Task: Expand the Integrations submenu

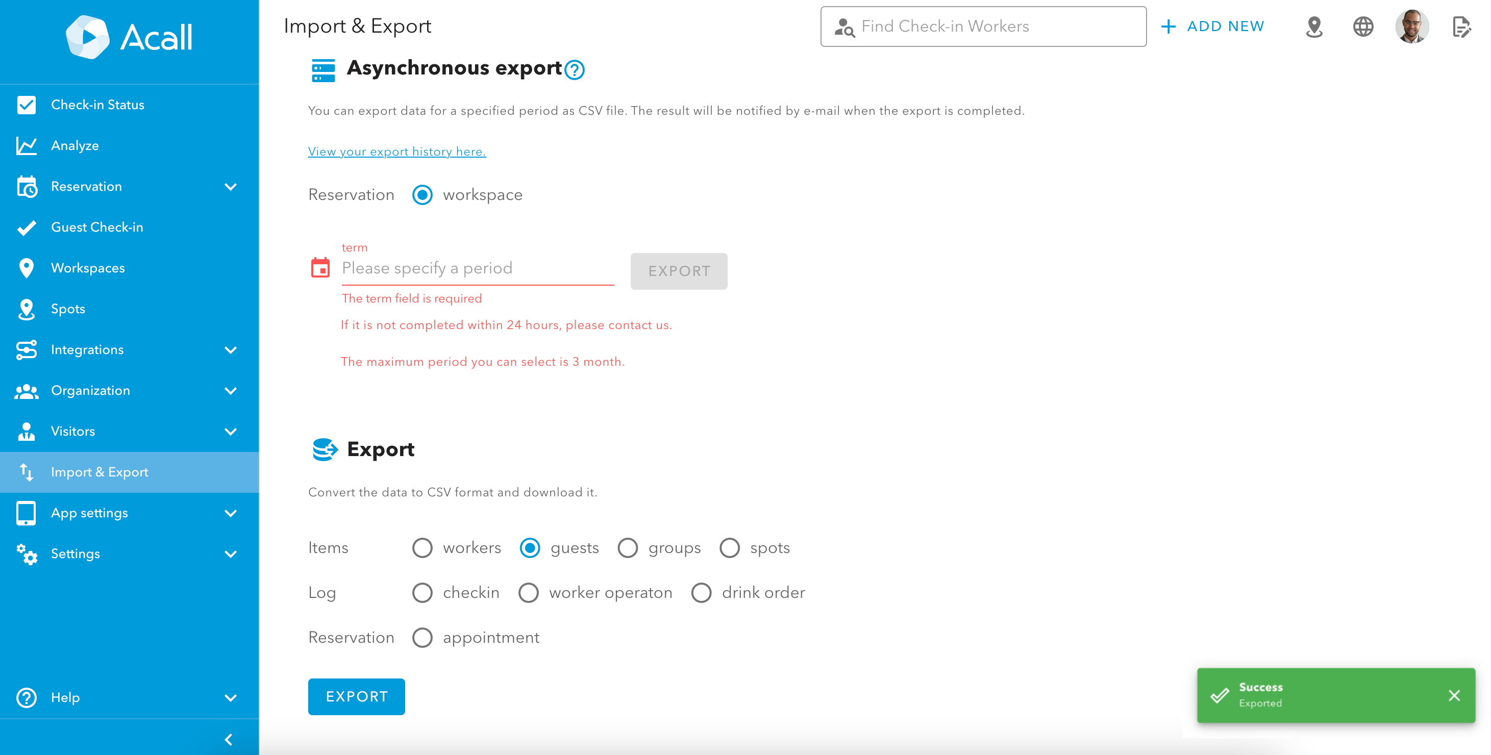Action: point(230,349)
